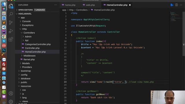The width and height of the screenshot is (185, 104).
Task: Click the Controllers breadcrumb segment
Action: [x=82, y=10]
